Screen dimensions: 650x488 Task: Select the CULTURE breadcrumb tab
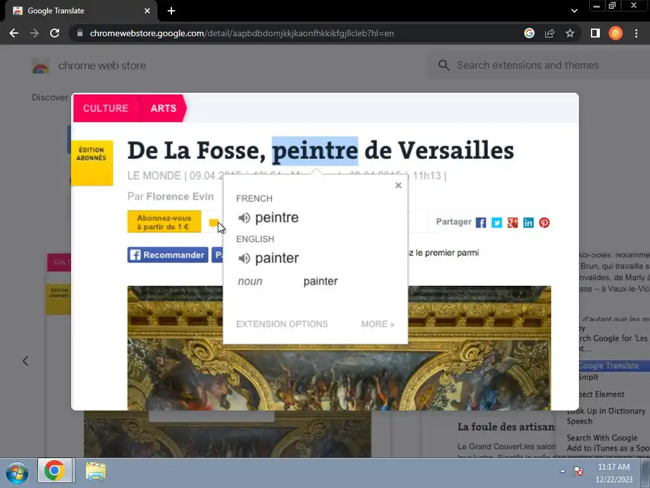pos(106,108)
